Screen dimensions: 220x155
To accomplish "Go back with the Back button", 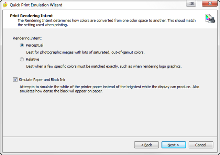I will point(146,145).
